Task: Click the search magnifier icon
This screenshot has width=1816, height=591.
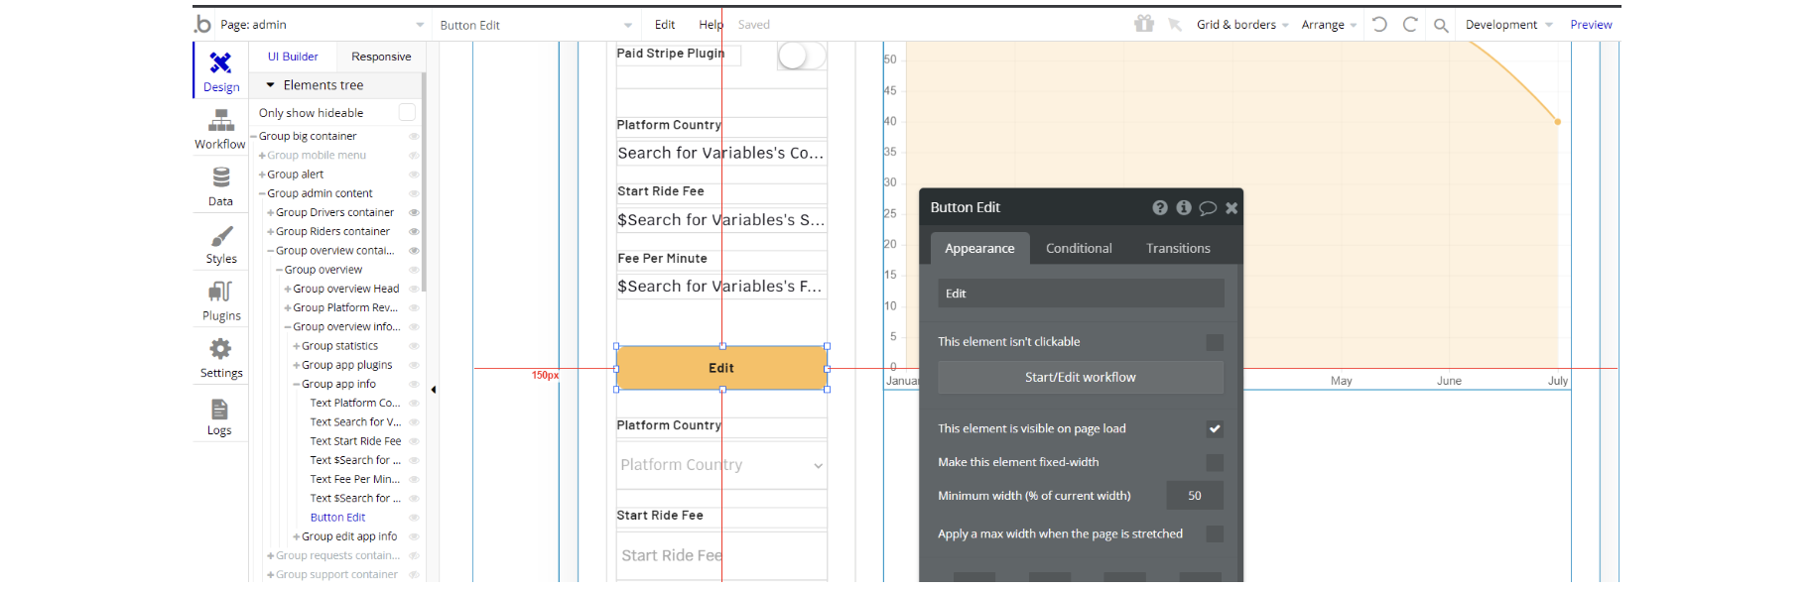Action: [x=1441, y=25]
